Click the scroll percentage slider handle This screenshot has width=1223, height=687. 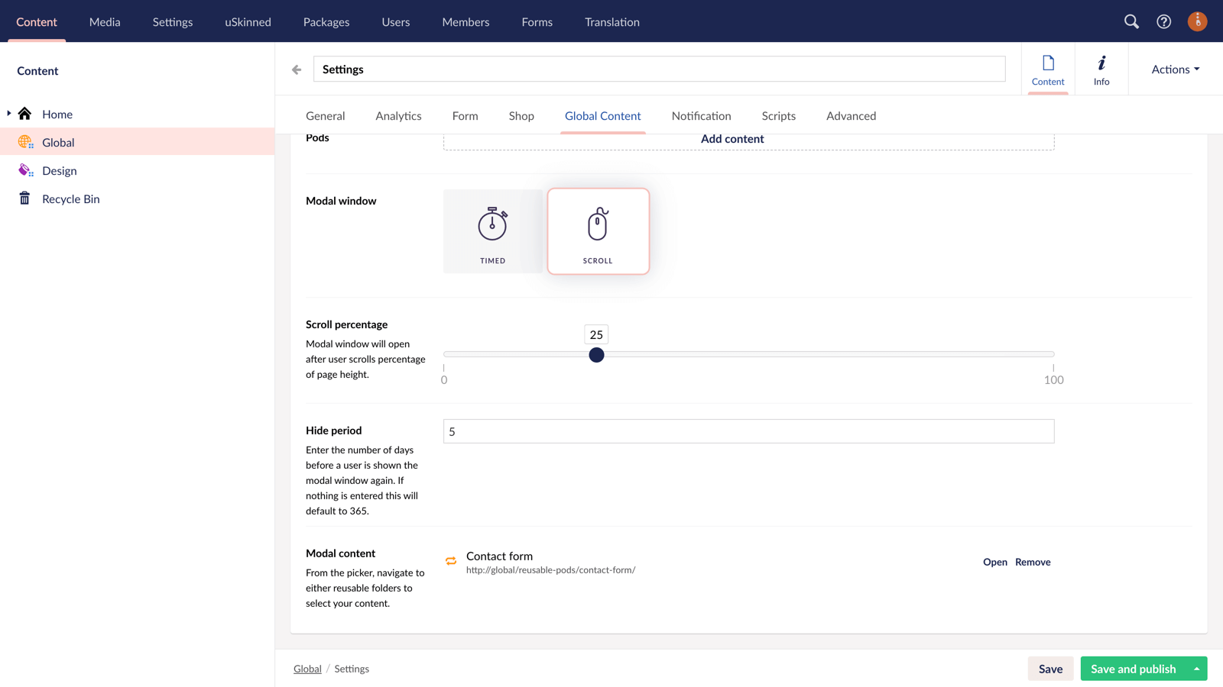[596, 355]
